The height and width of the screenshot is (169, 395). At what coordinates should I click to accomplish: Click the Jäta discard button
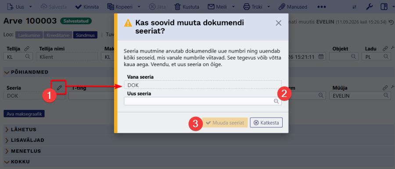coord(157,7)
